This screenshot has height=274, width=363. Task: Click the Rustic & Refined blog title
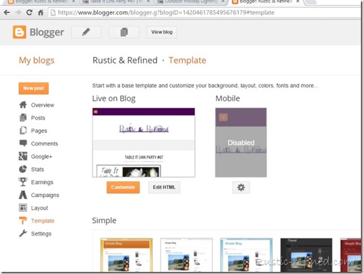tap(125, 60)
